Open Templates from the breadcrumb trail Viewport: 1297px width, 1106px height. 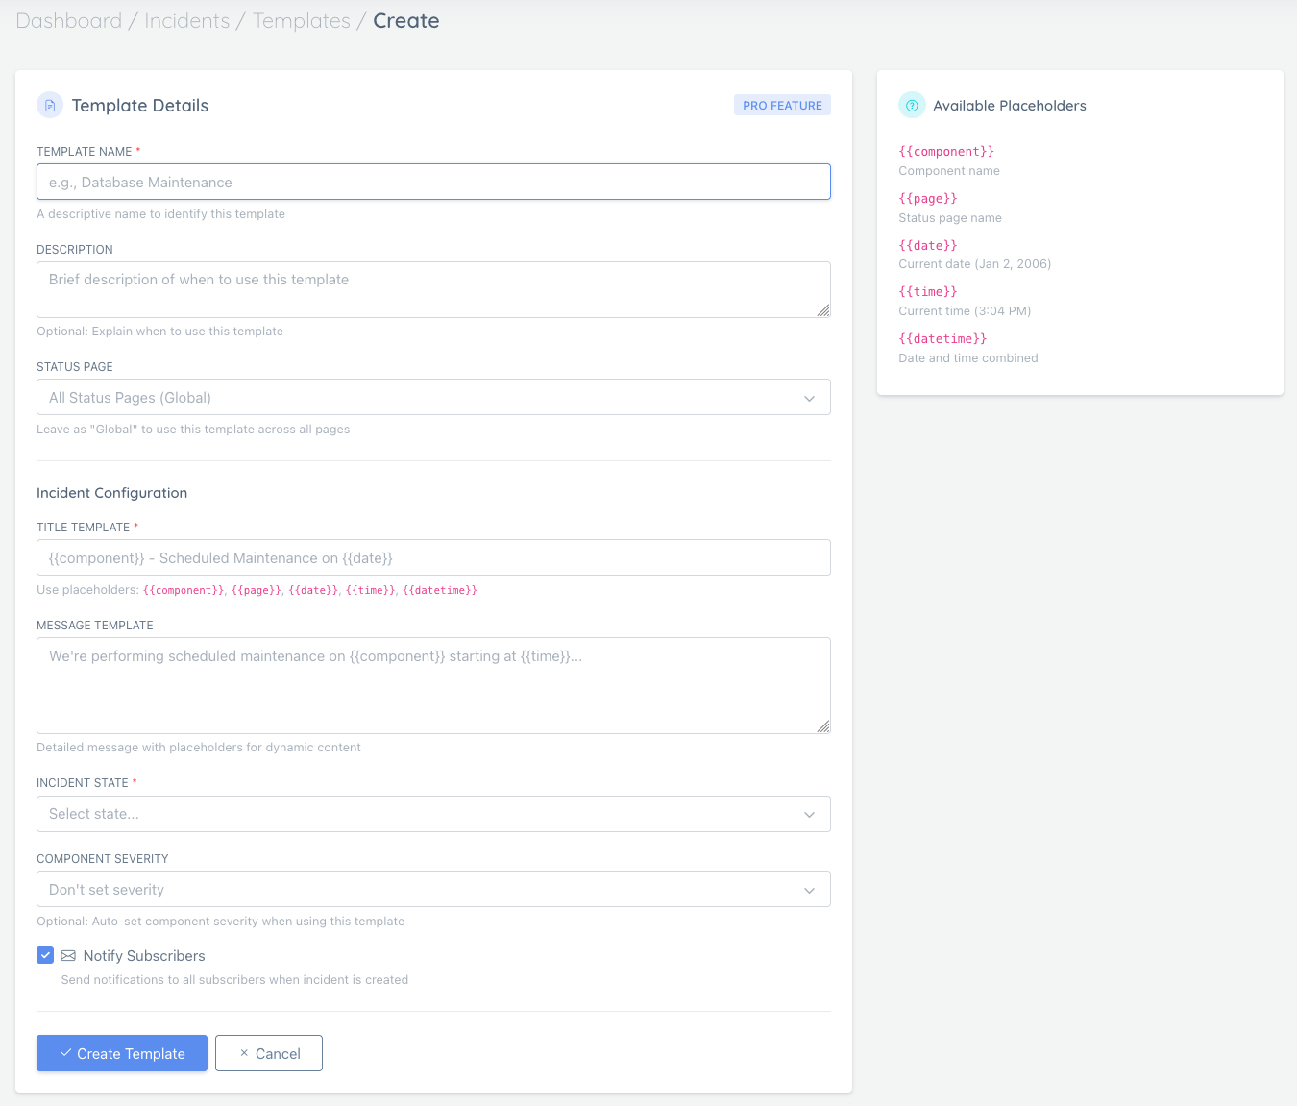click(301, 20)
